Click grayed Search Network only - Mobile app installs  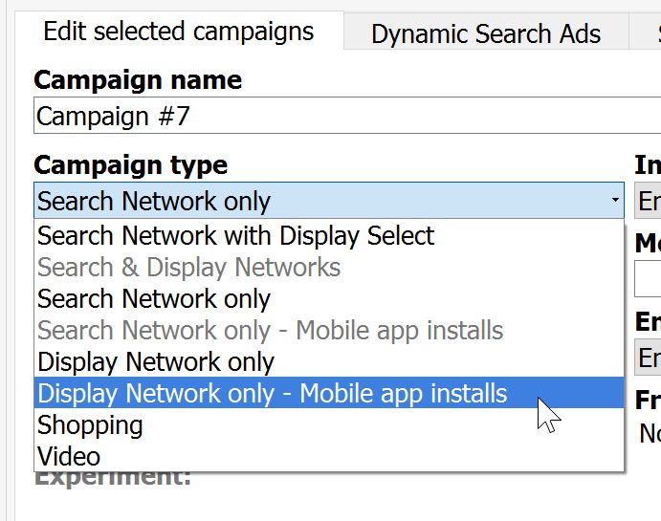click(x=270, y=331)
